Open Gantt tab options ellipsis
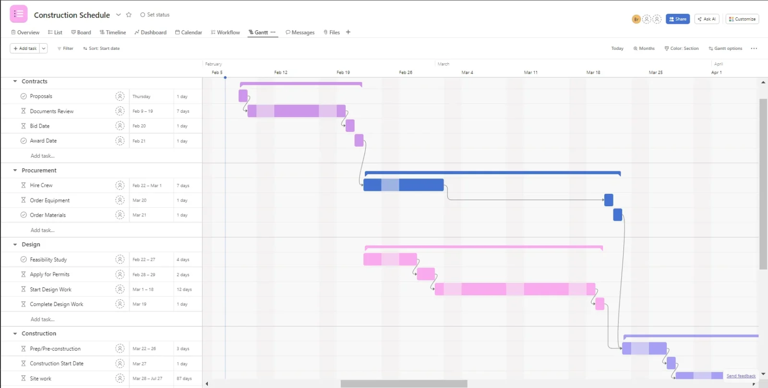The image size is (768, 388). point(273,32)
